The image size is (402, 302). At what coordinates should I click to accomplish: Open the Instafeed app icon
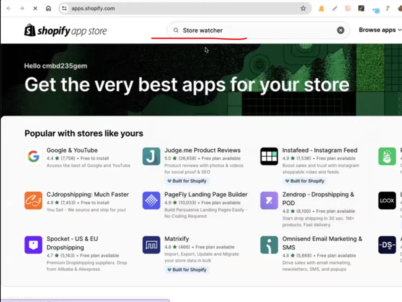point(269,156)
